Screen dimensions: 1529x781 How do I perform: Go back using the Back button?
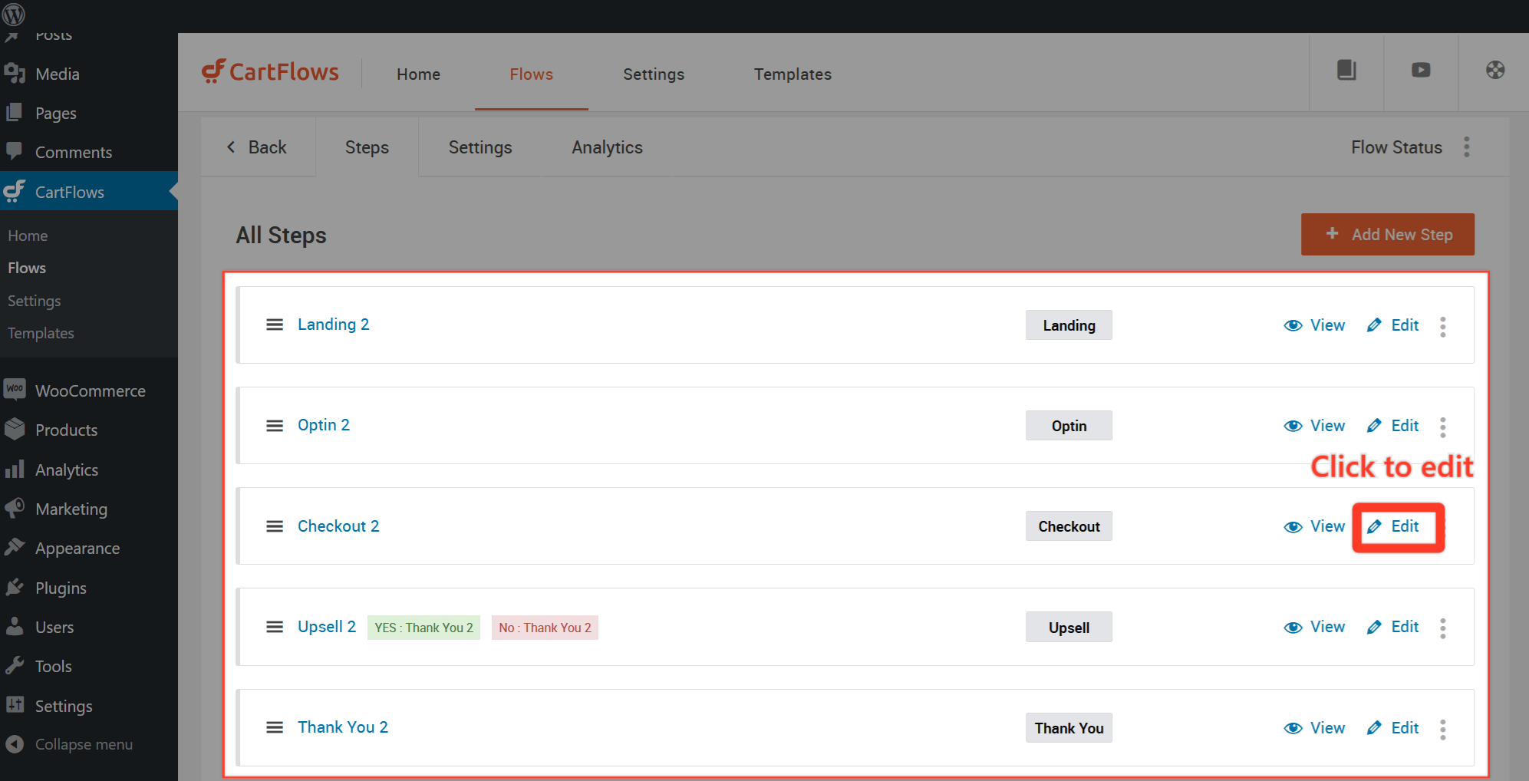(x=257, y=147)
